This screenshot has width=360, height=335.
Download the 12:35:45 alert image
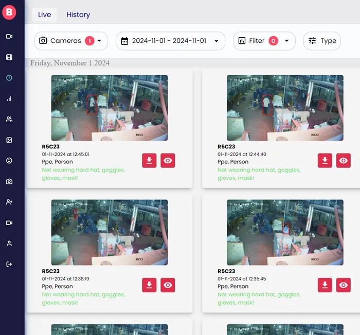coord(325,285)
